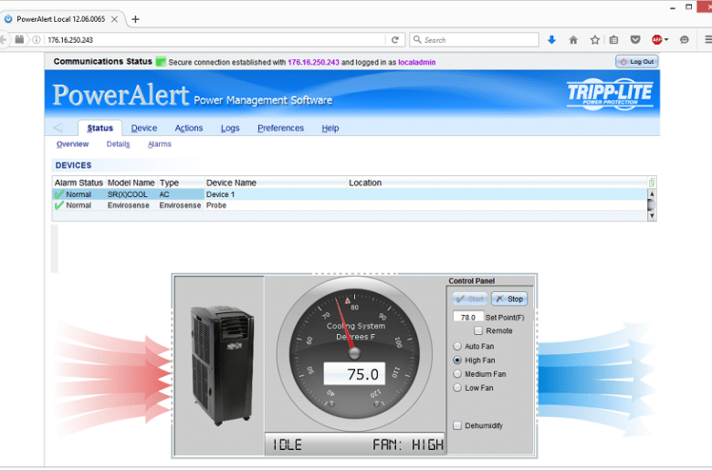712x471 pixels.
Task: Click the devices table column settings icon
Action: point(652,183)
